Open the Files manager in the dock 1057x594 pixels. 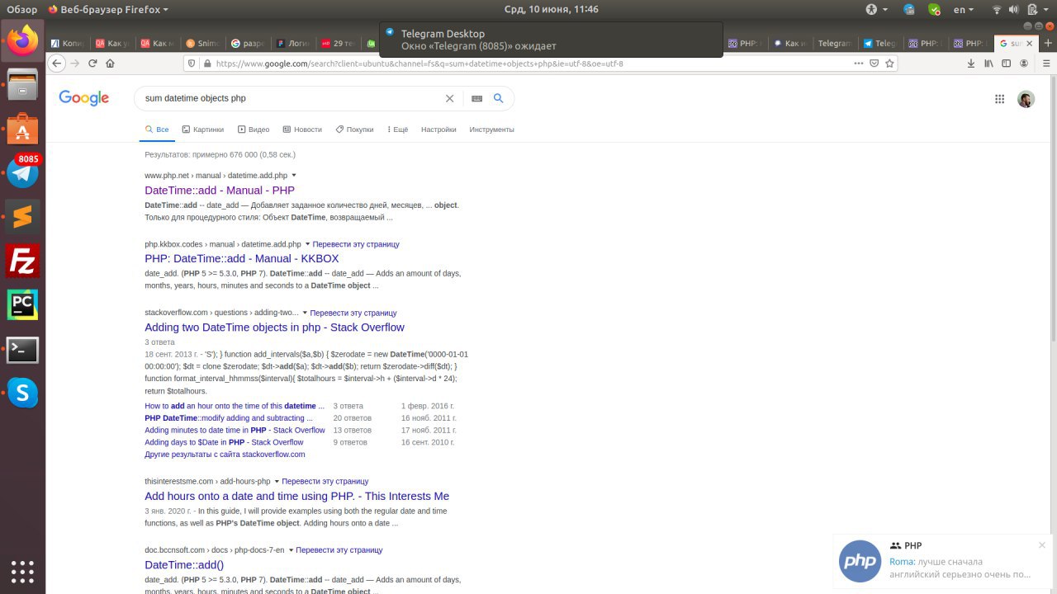click(x=22, y=84)
